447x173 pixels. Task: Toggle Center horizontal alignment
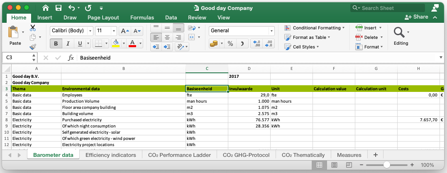tap(167, 37)
